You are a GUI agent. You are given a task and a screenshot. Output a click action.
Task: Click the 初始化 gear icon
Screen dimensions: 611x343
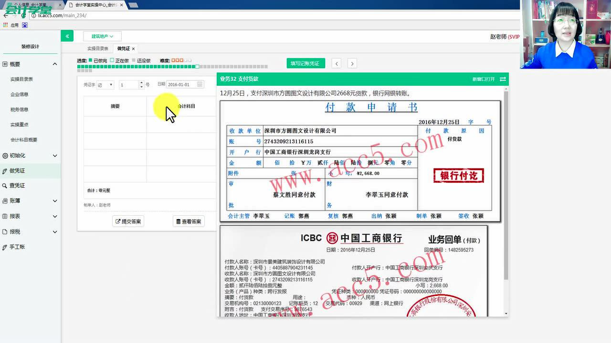click(x=5, y=155)
